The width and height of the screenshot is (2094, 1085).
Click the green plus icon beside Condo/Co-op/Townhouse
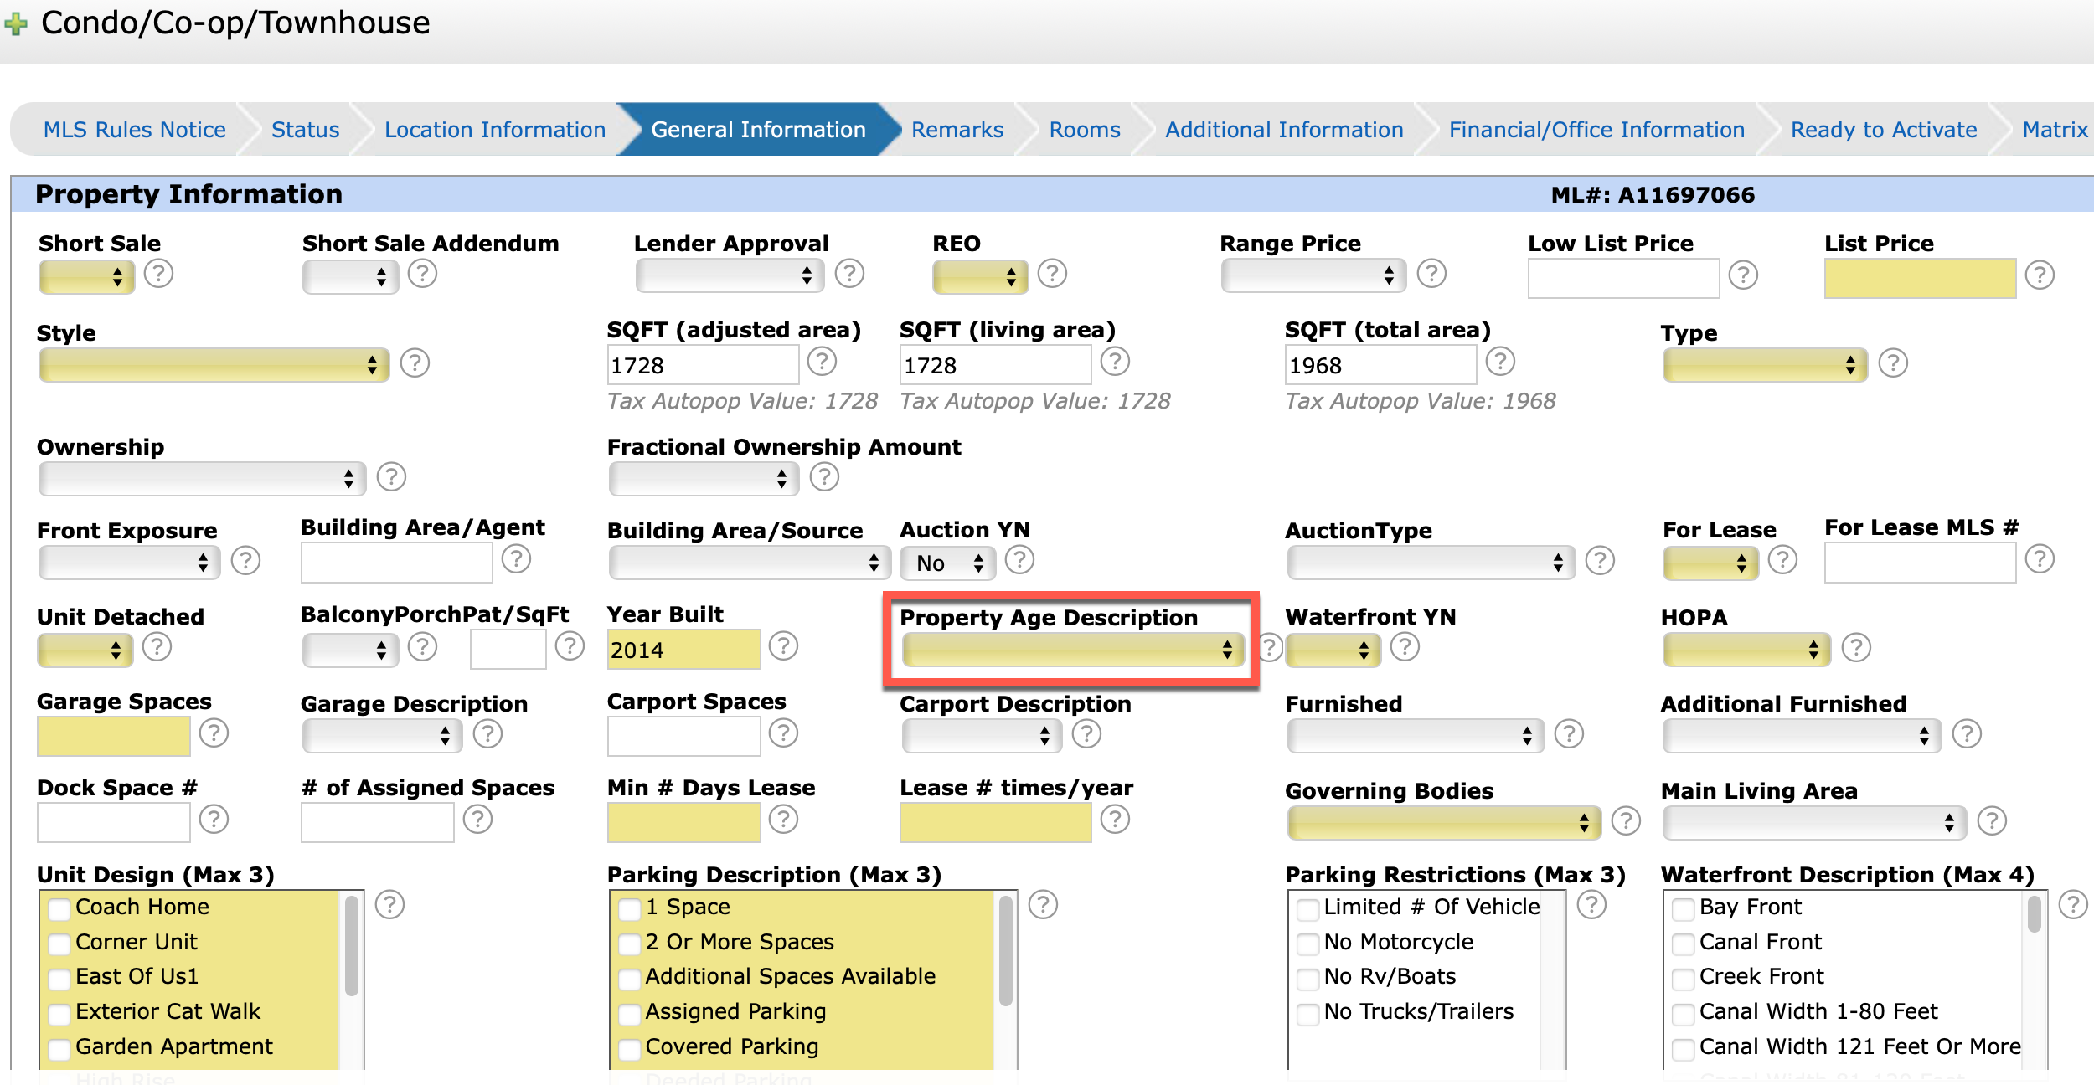[x=15, y=23]
